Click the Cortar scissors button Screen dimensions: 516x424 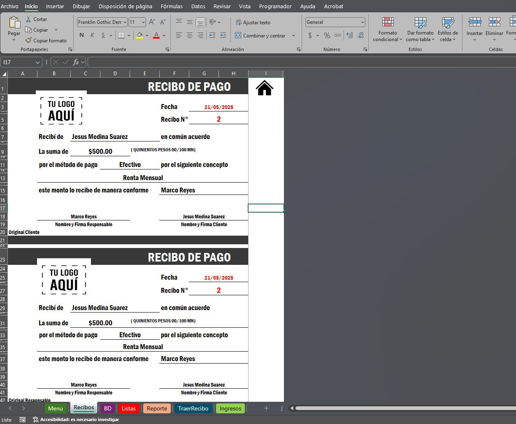click(36, 19)
